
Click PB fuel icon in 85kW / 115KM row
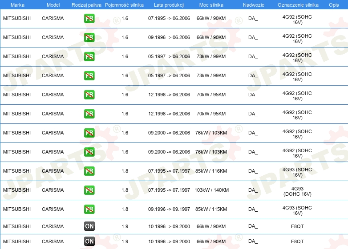pos(89,209)
